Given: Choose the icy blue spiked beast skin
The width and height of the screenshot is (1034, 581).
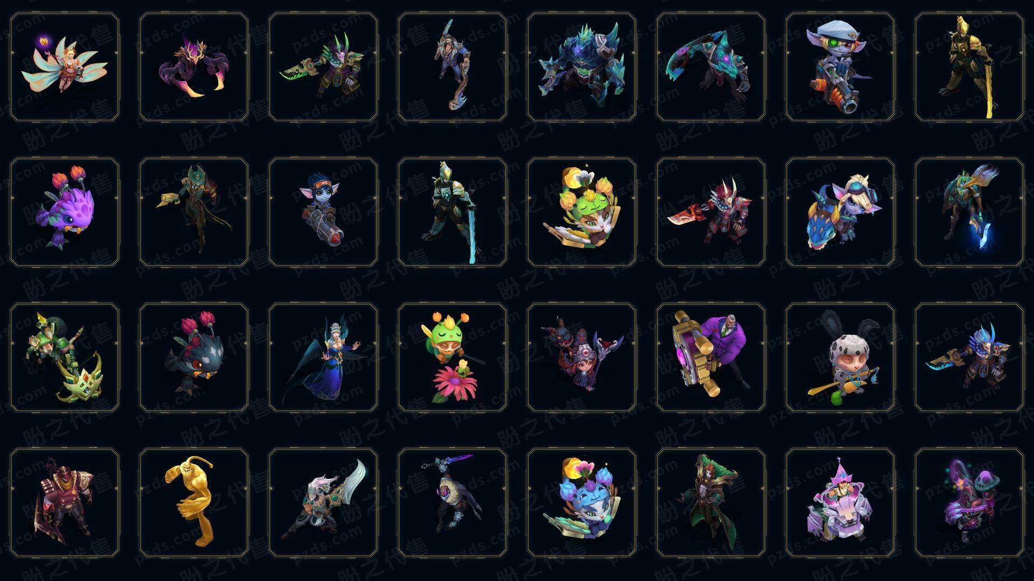Looking at the screenshot, I should pos(582,67).
